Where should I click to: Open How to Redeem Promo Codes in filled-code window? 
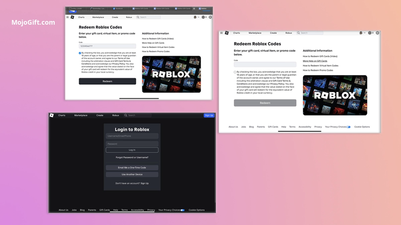tap(156, 52)
